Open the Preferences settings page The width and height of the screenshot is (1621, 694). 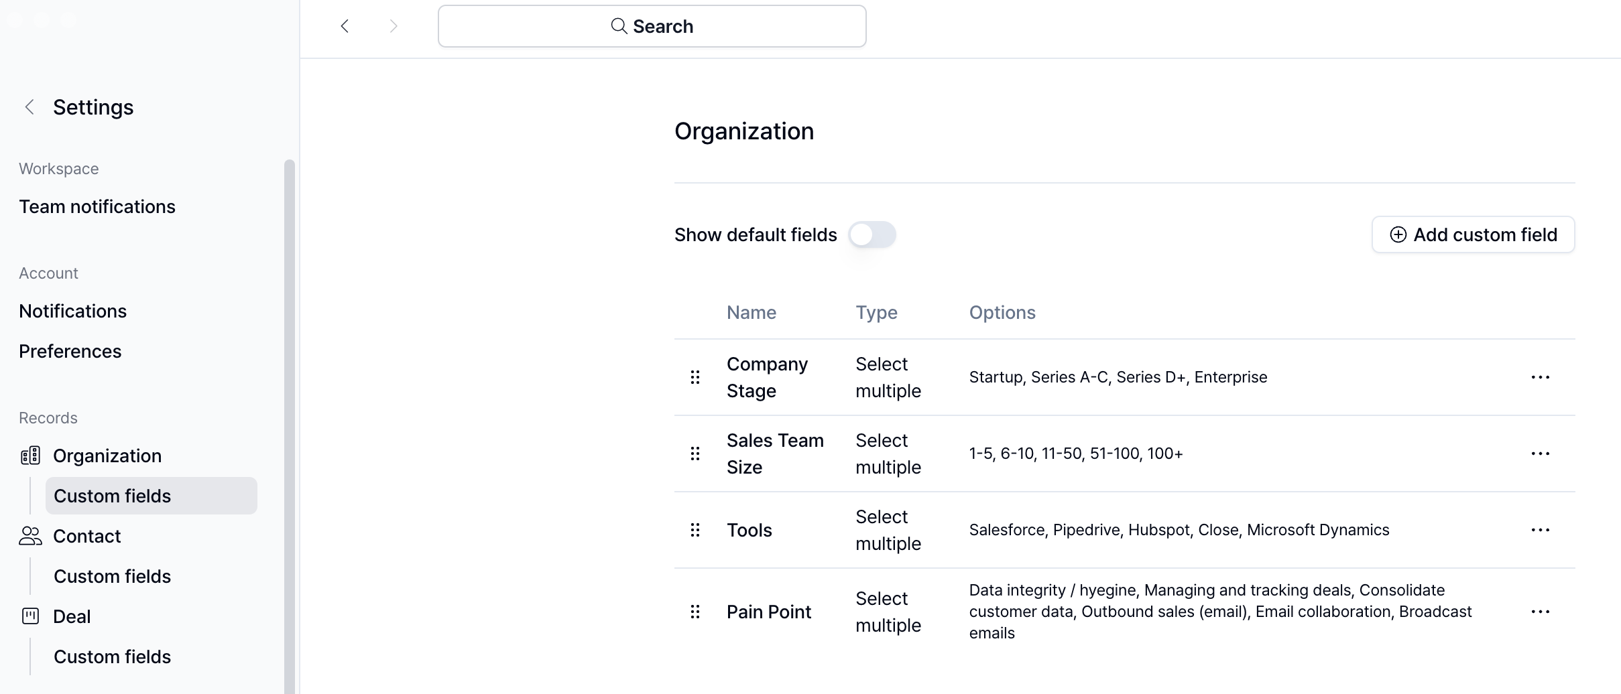click(x=70, y=351)
